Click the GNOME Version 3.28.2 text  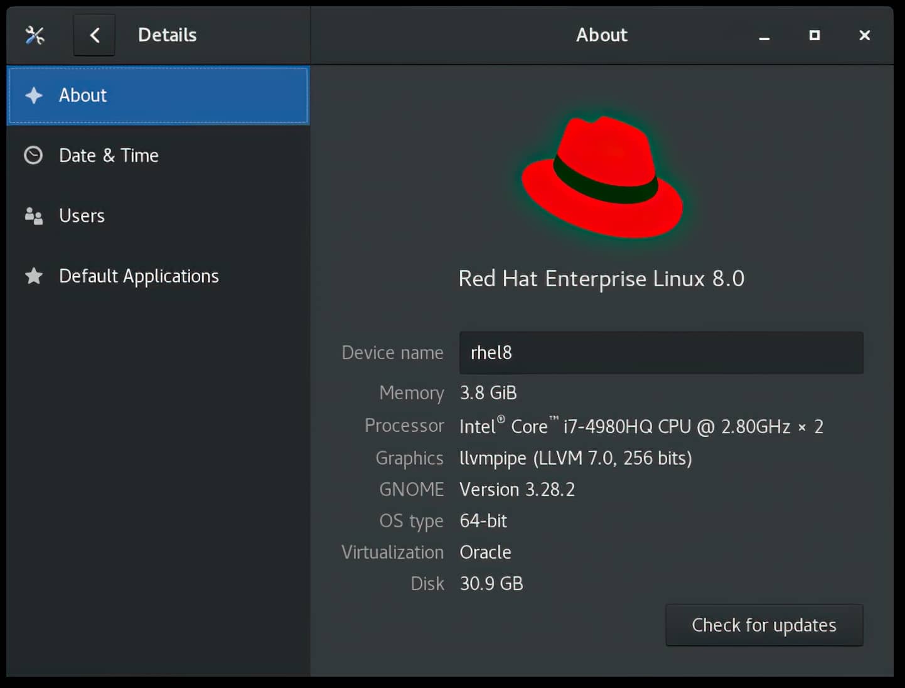(517, 490)
